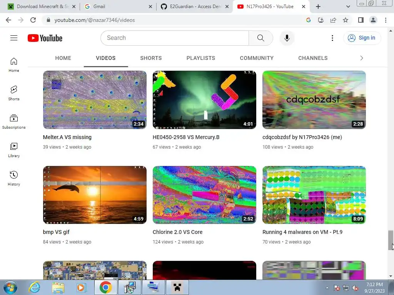The height and width of the screenshot is (295, 394).
Task: Open Shorts in the sidebar
Action: coord(14,93)
